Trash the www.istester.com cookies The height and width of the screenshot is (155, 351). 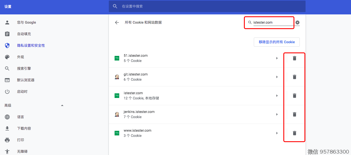[x=294, y=133]
